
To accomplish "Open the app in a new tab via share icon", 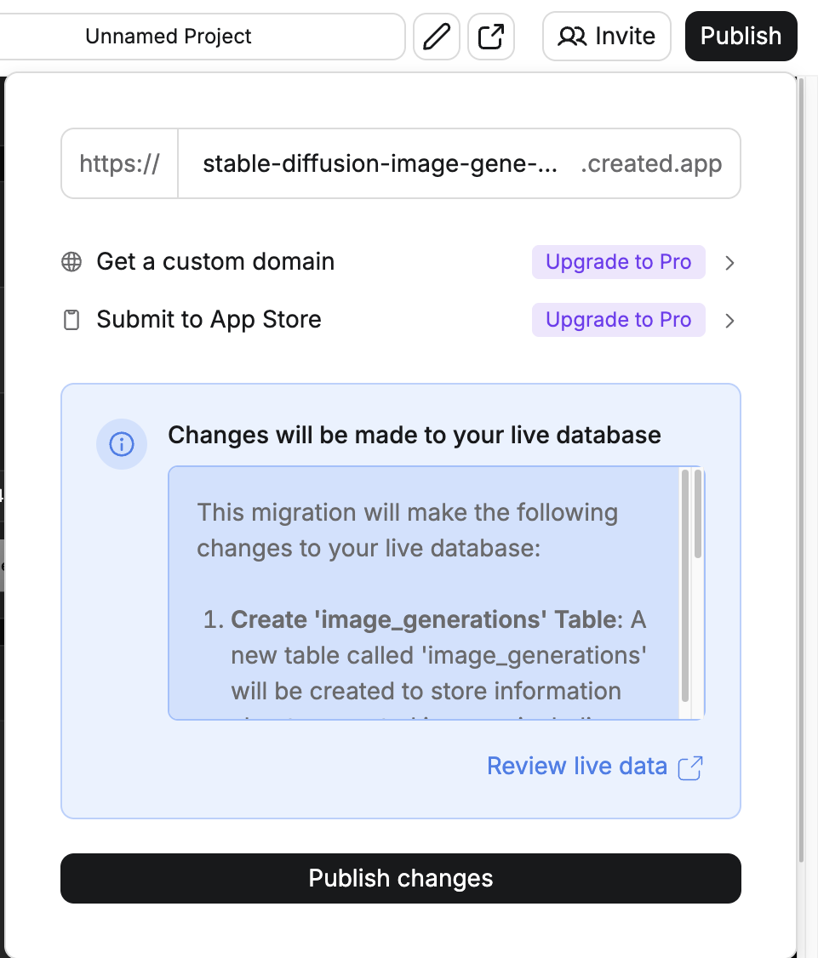I will 491,36.
